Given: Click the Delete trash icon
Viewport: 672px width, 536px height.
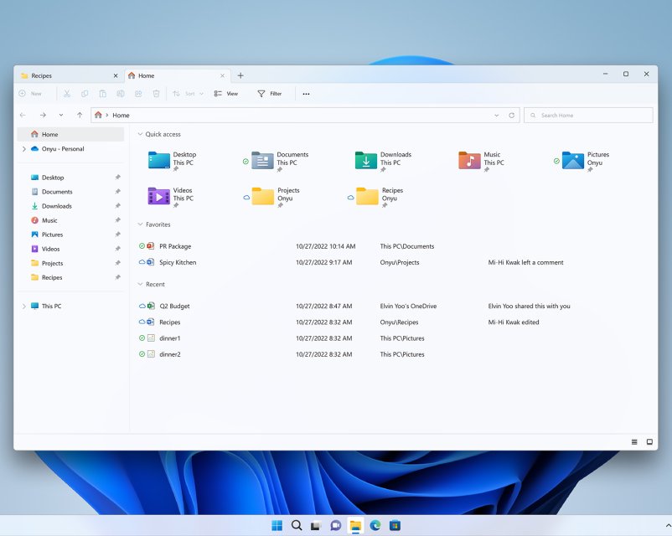Looking at the screenshot, I should tap(157, 94).
